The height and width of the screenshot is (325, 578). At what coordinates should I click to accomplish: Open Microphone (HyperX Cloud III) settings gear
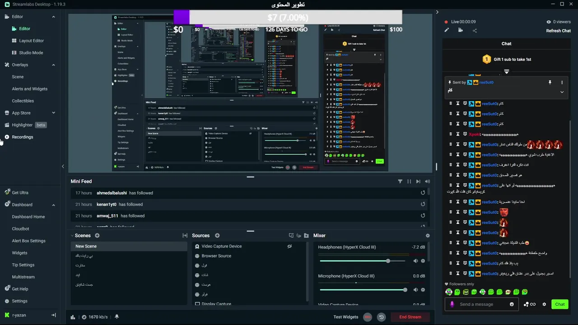[423, 290]
